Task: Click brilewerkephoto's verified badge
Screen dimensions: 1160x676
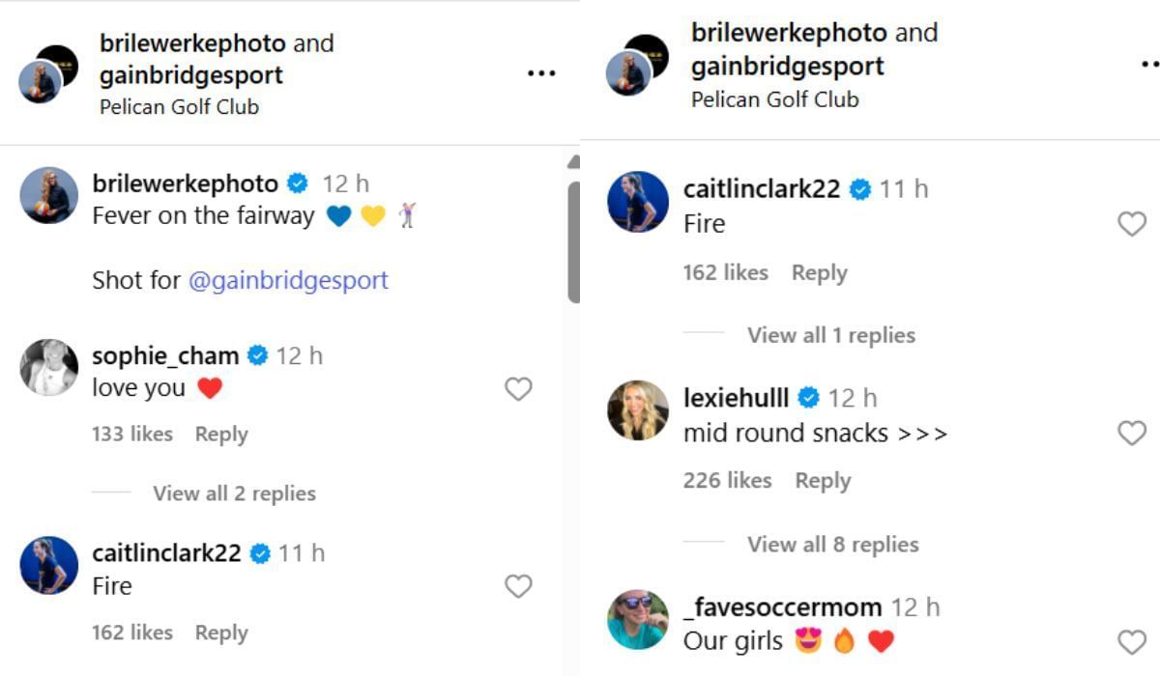Action: tap(297, 182)
